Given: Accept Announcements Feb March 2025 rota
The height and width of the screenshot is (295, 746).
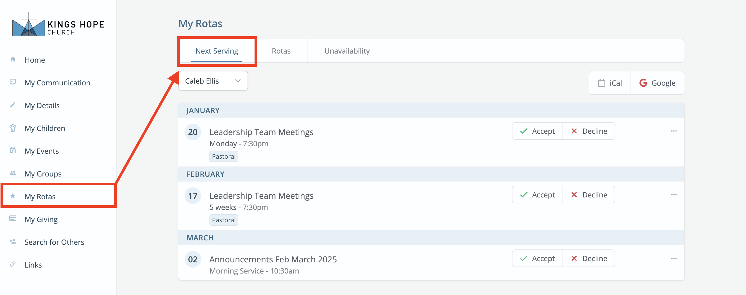Looking at the screenshot, I should pos(537,259).
